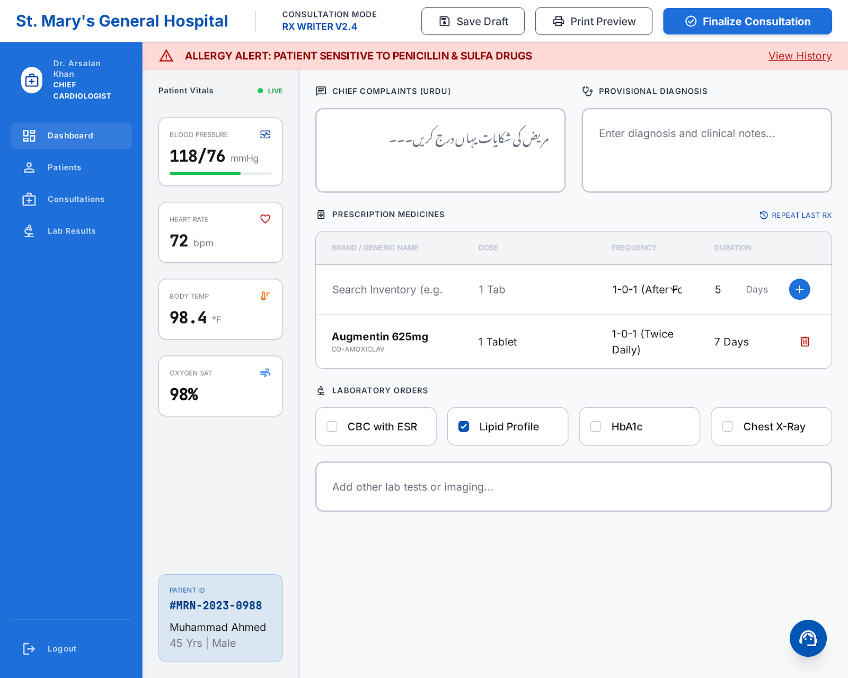Click the Lab Results microscope icon in the sidebar

[29, 231]
